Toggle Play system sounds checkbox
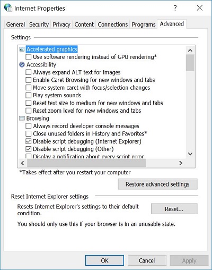The height and width of the screenshot is (270, 212). [29, 95]
